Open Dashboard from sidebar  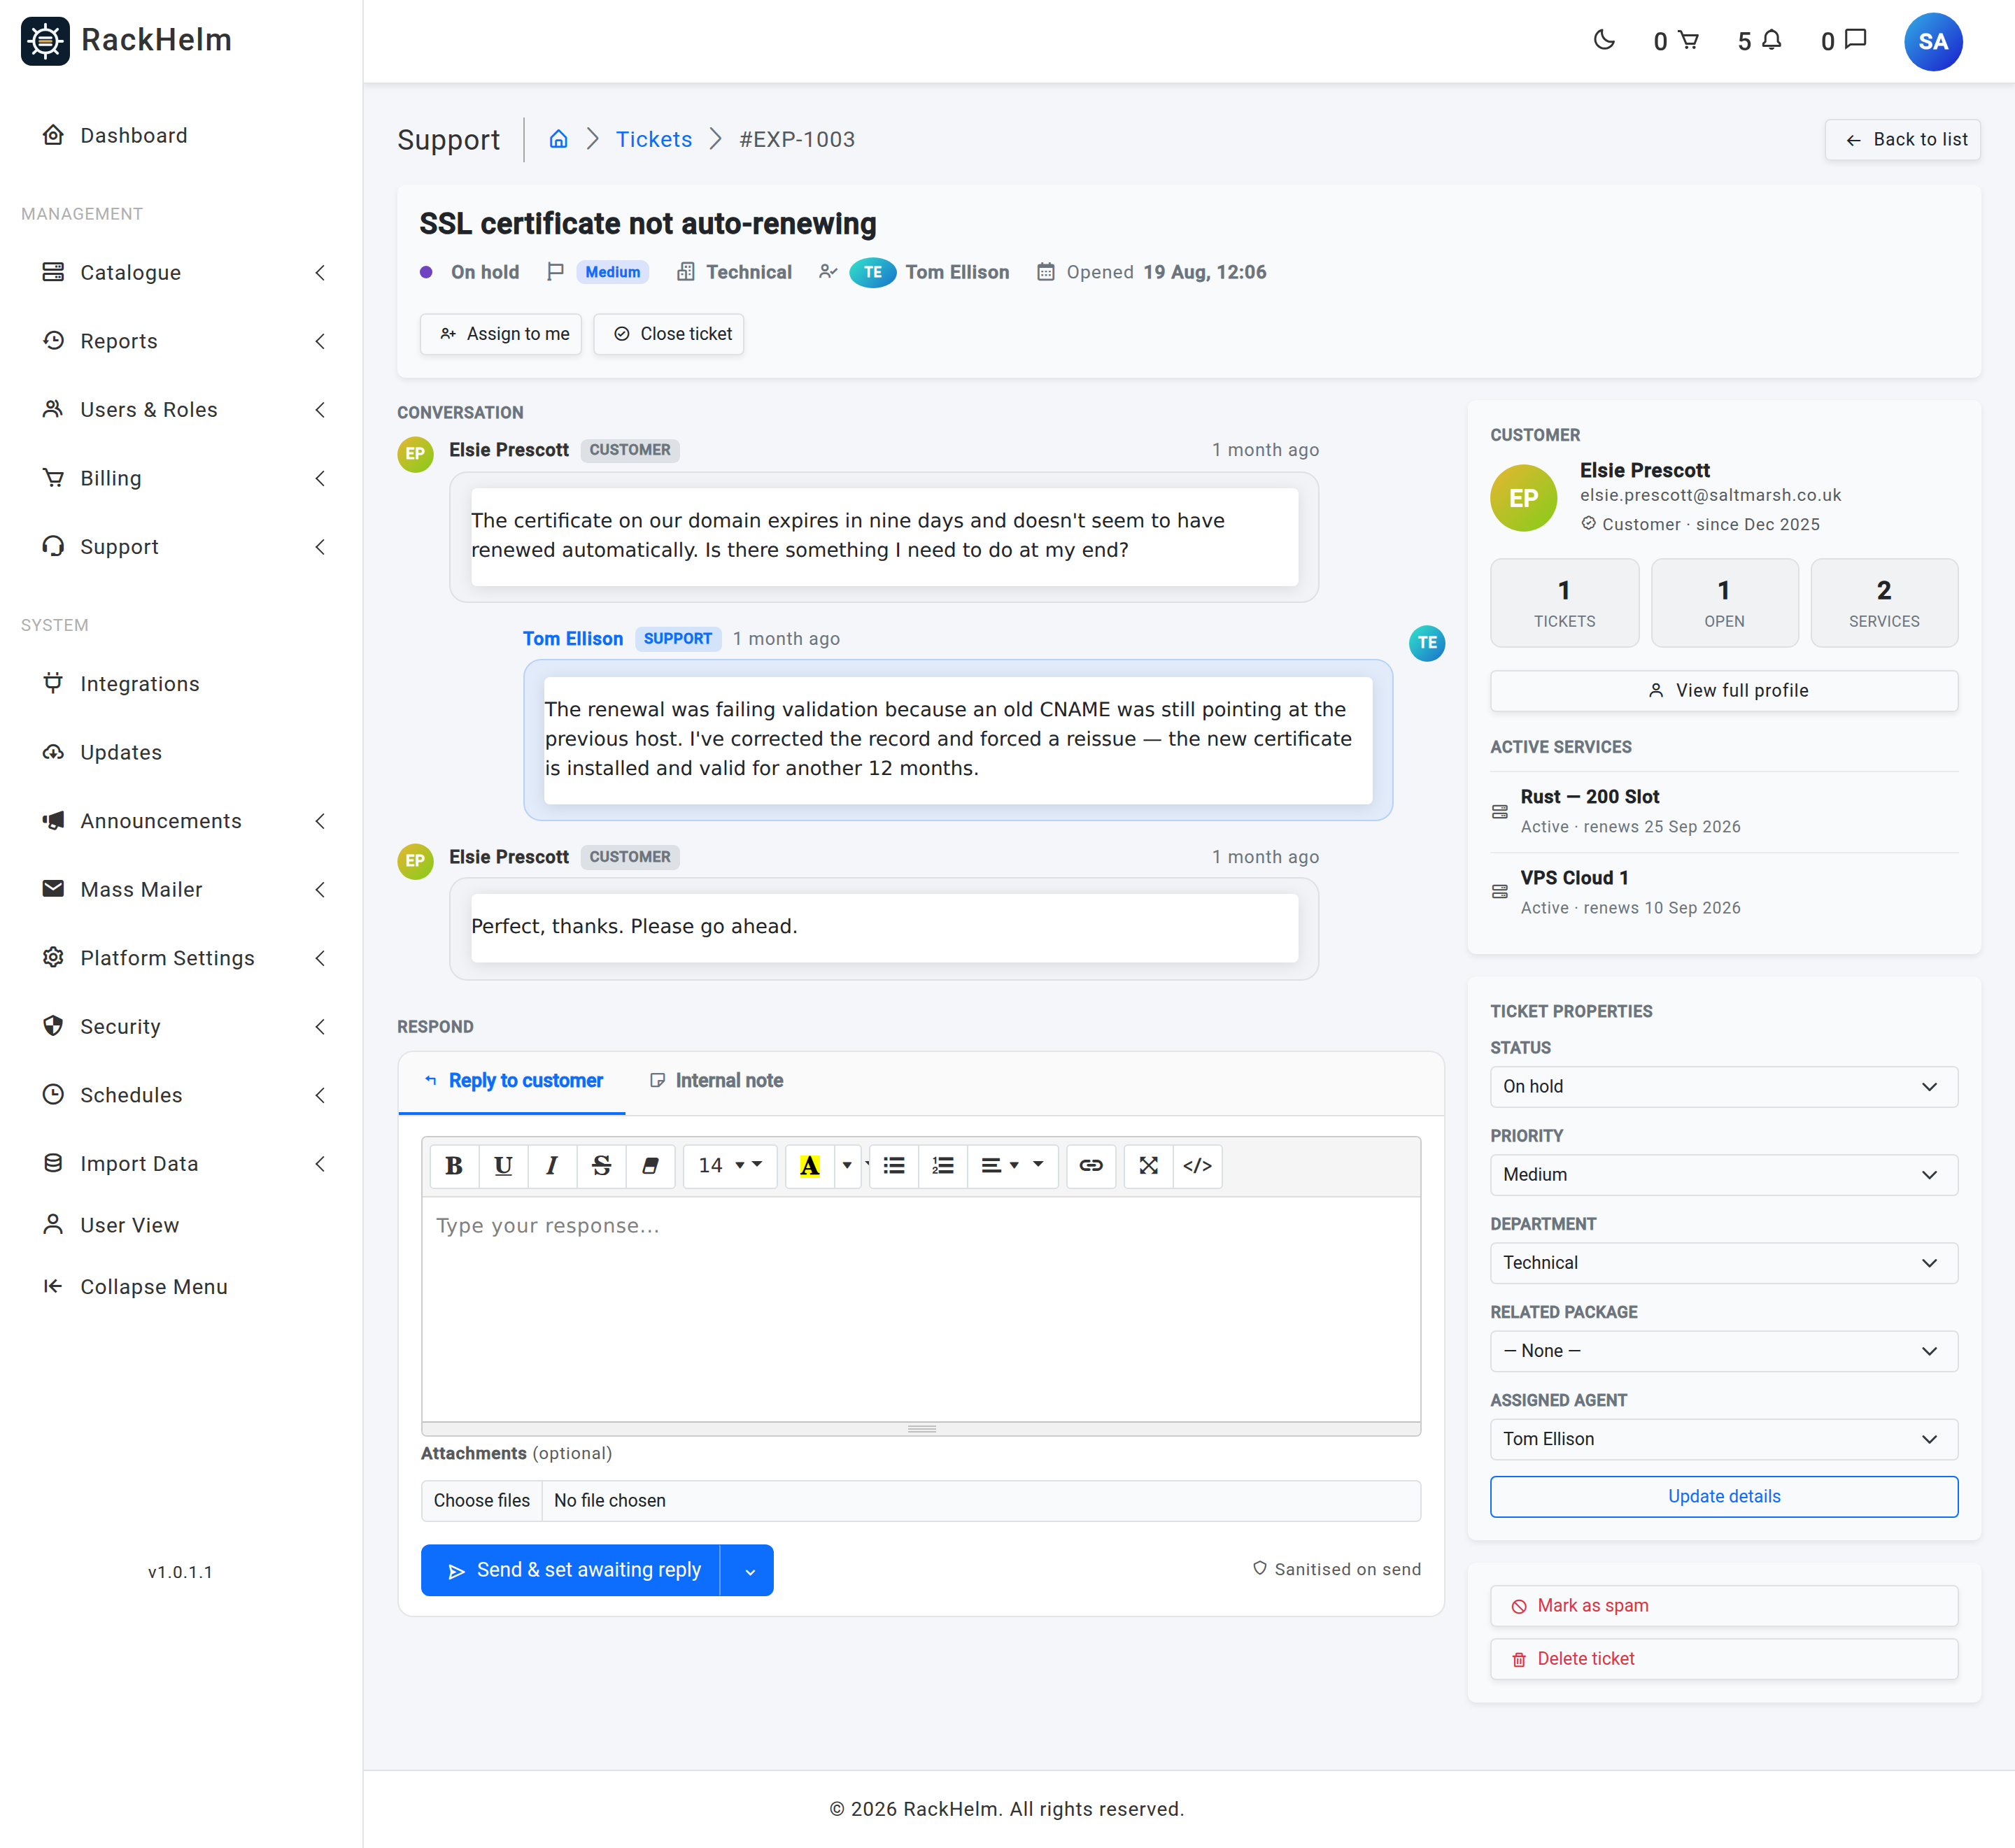181,135
